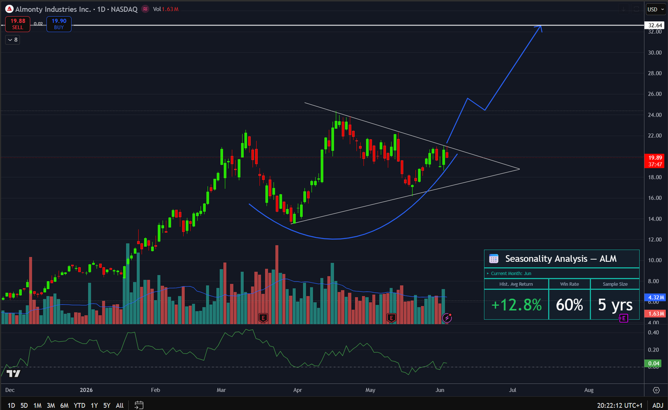
Task: Click the Seasonality Analysis calendar icon
Action: point(493,258)
